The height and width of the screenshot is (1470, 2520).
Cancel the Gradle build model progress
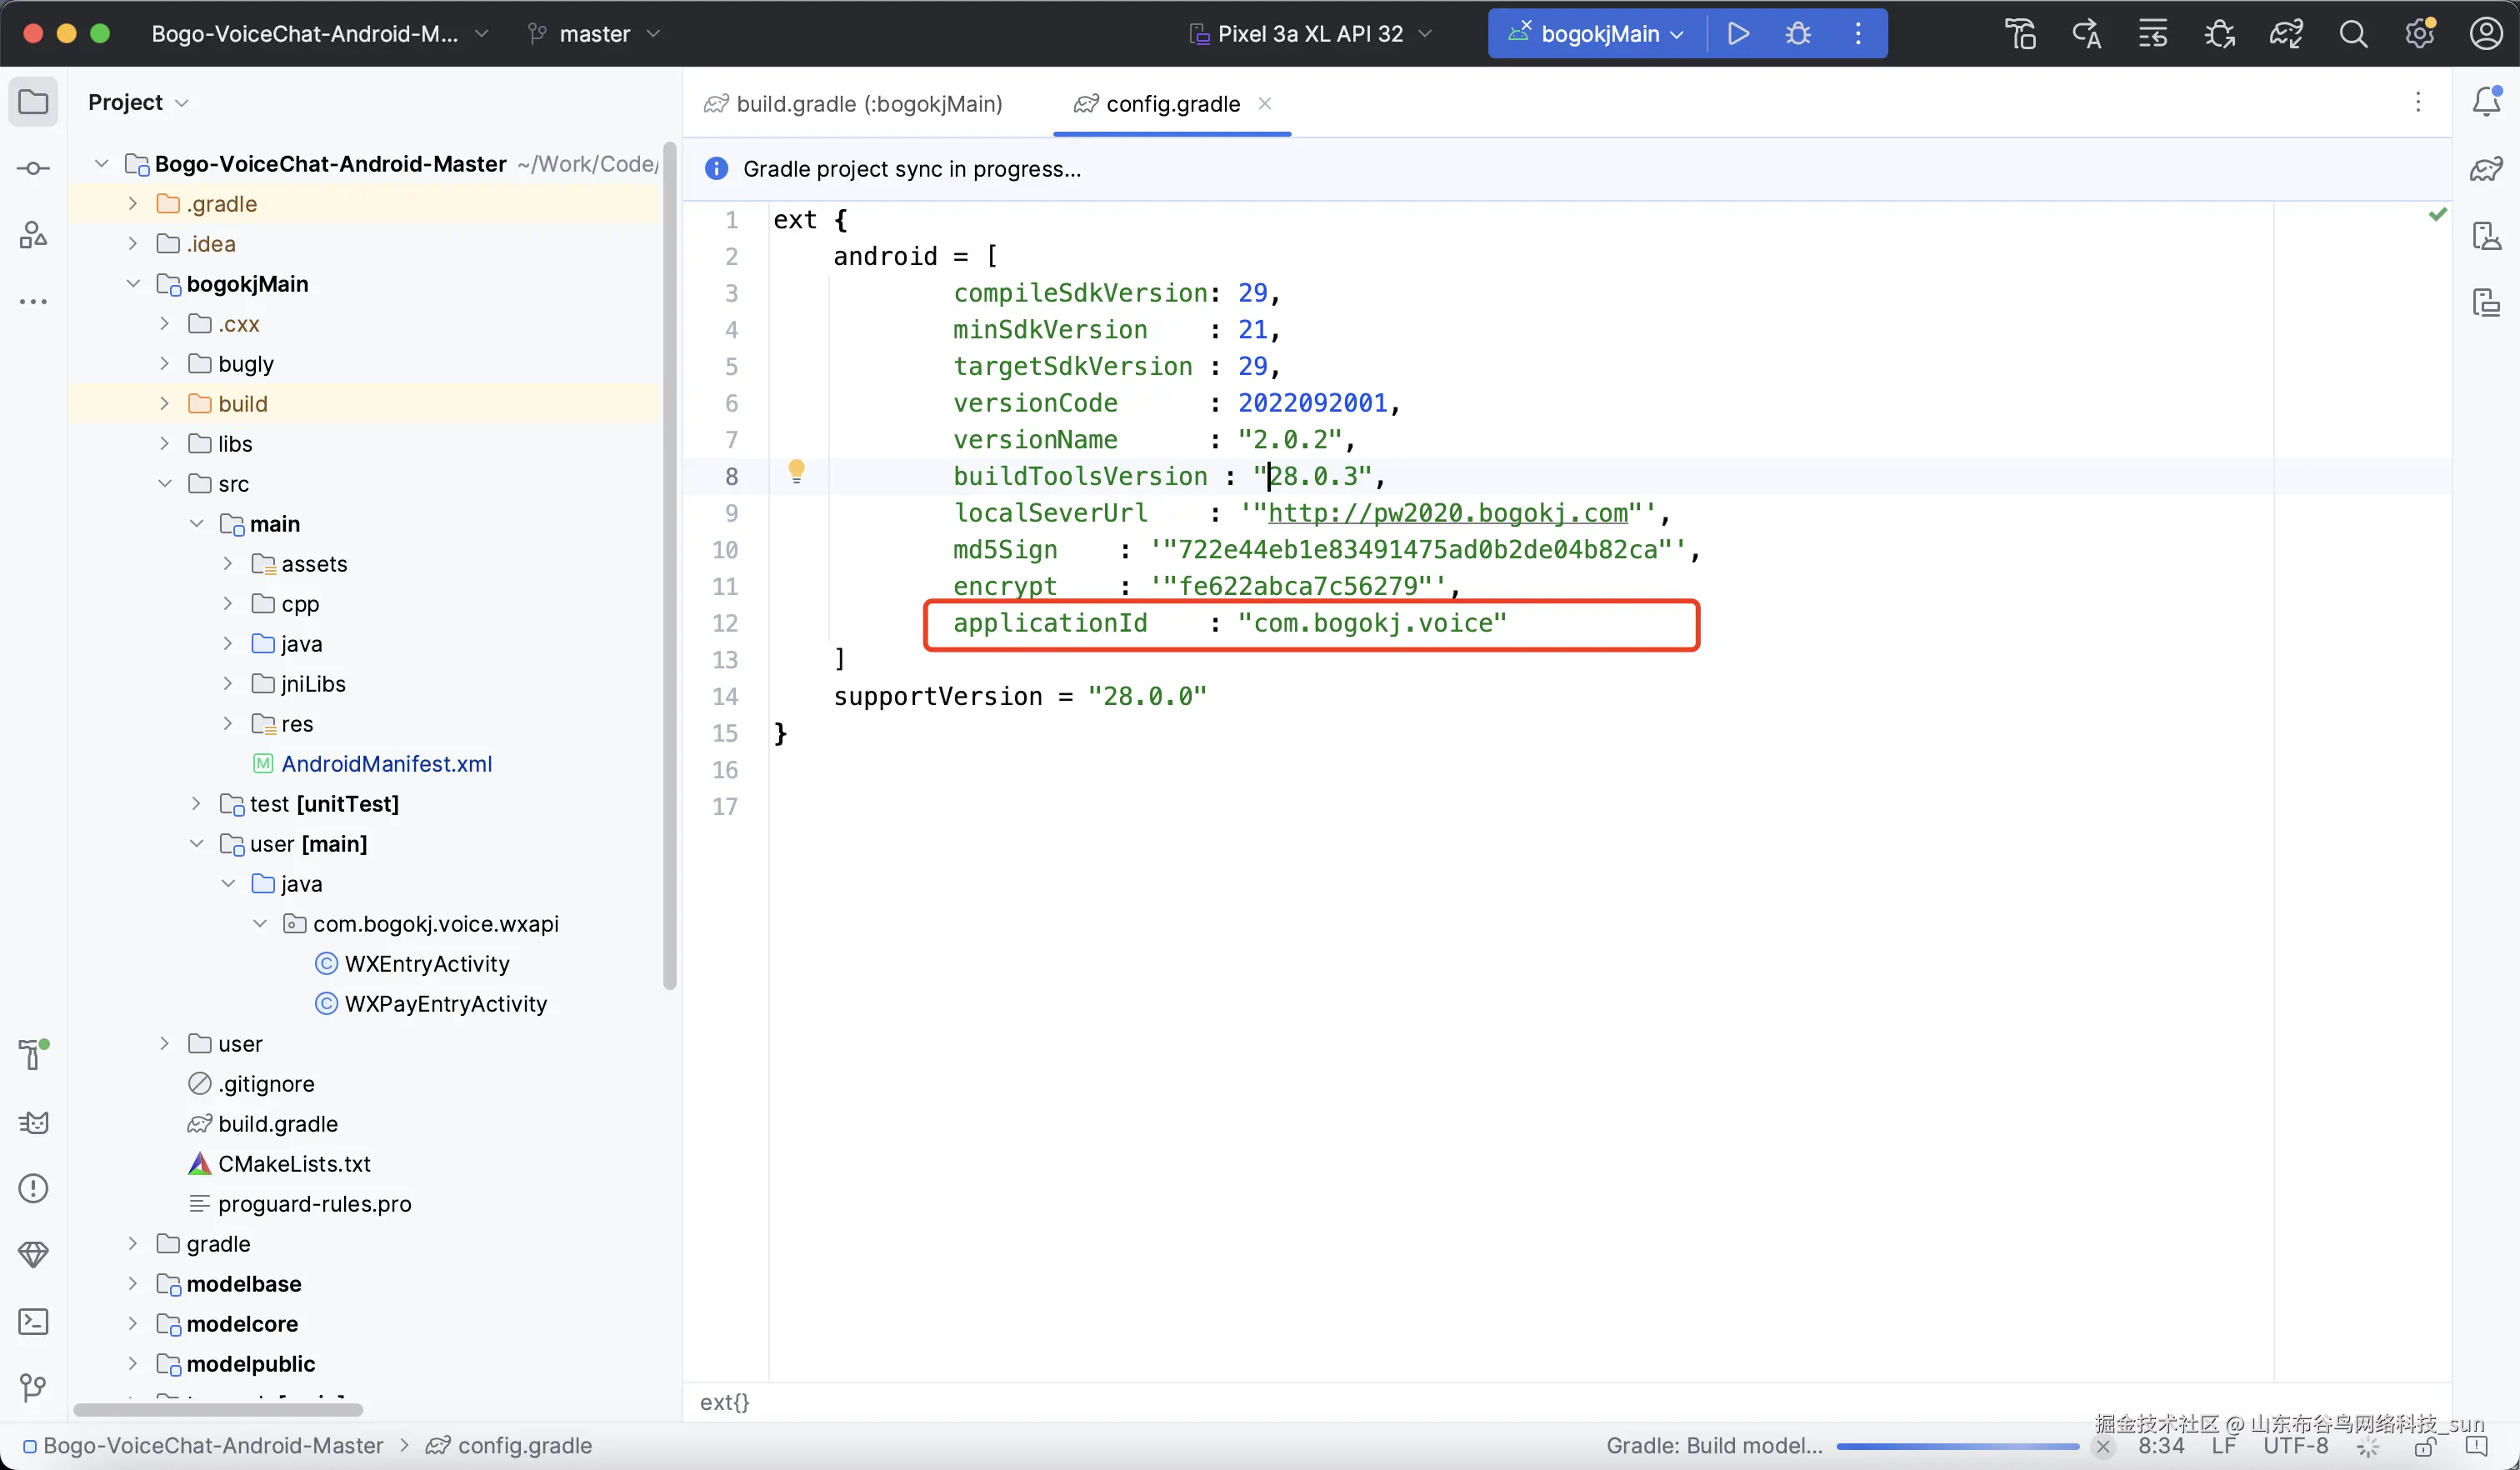(2102, 1446)
